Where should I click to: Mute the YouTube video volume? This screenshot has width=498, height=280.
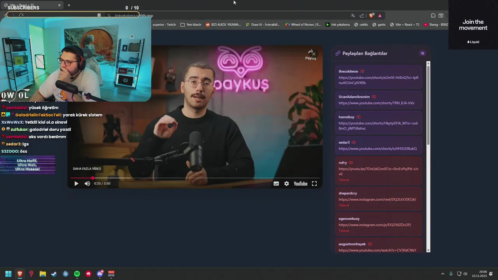87,184
